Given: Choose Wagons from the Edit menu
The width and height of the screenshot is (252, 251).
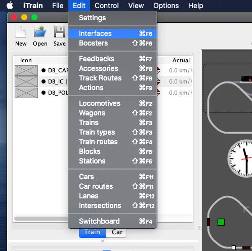Looking at the screenshot, I should click(112, 113).
